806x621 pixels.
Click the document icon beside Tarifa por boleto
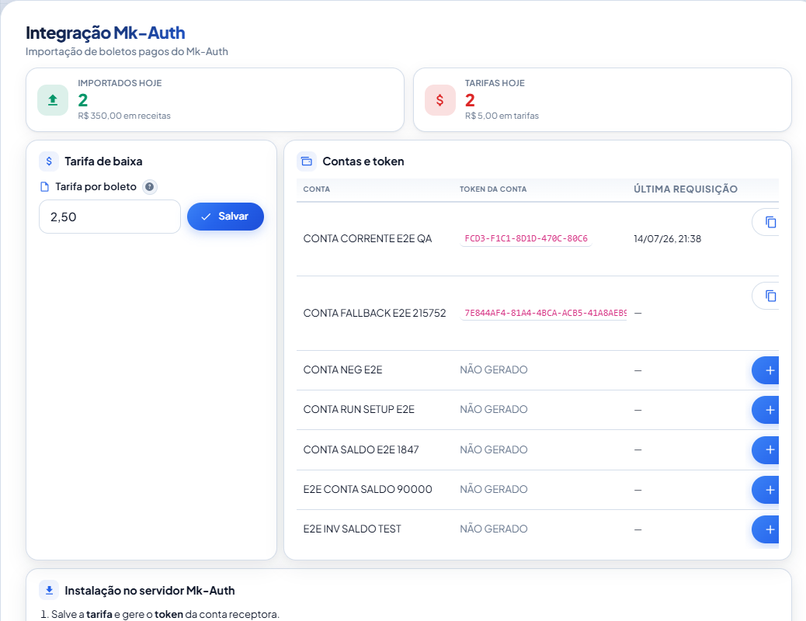45,187
